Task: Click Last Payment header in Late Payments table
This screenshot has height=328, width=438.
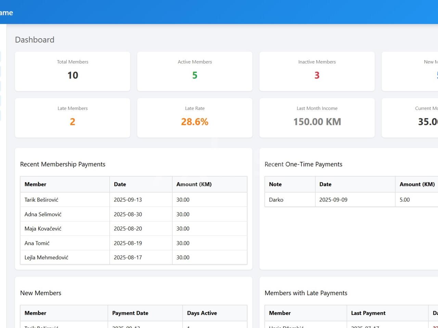Action: [x=368, y=313]
